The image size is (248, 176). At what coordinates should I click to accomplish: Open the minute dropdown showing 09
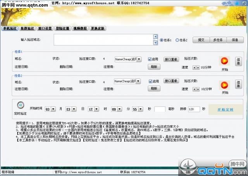120,109
